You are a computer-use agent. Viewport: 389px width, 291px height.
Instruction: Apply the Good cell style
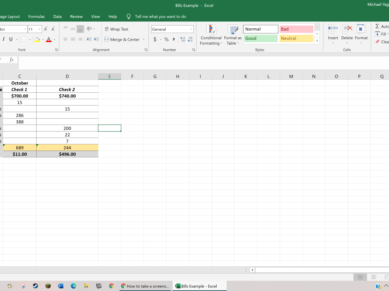261,38
